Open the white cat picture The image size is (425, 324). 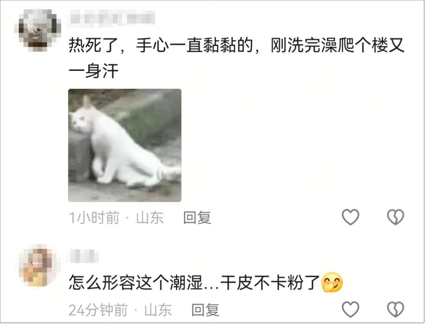tap(124, 145)
